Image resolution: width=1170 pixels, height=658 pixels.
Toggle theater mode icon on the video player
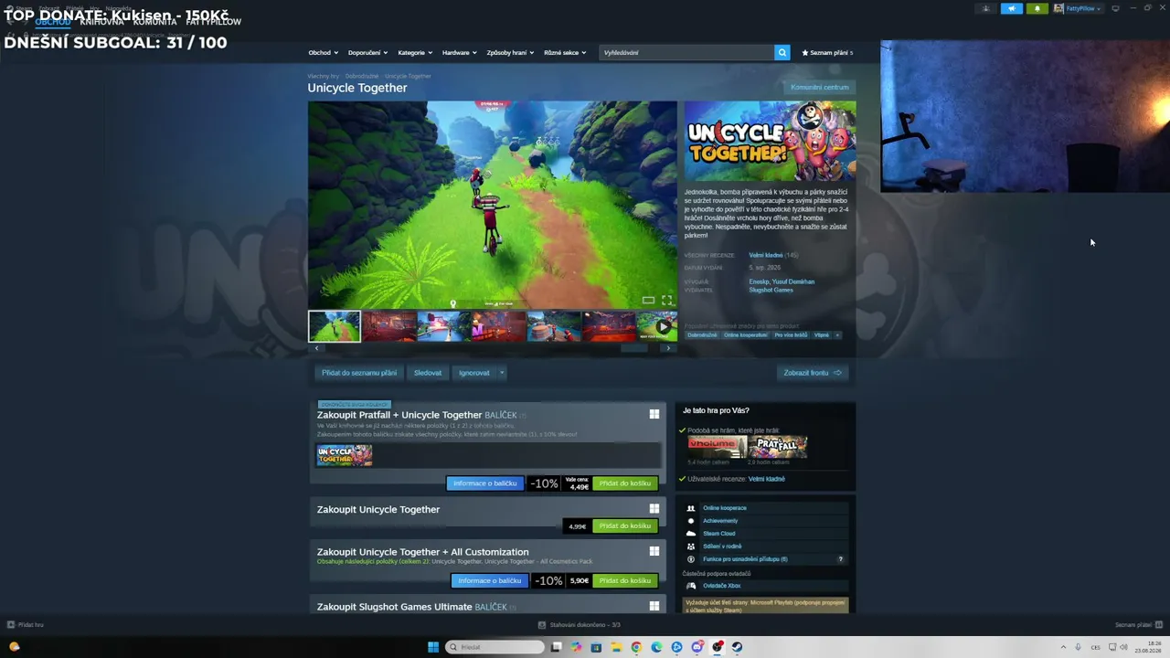pyautogui.click(x=648, y=300)
